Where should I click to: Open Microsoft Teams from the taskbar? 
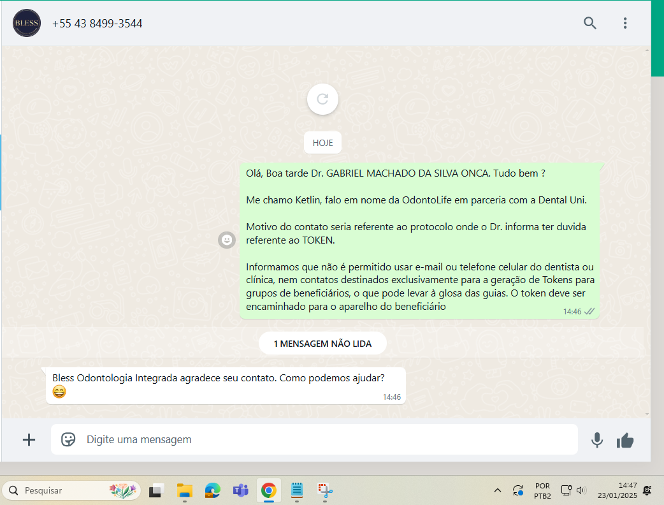[240, 490]
